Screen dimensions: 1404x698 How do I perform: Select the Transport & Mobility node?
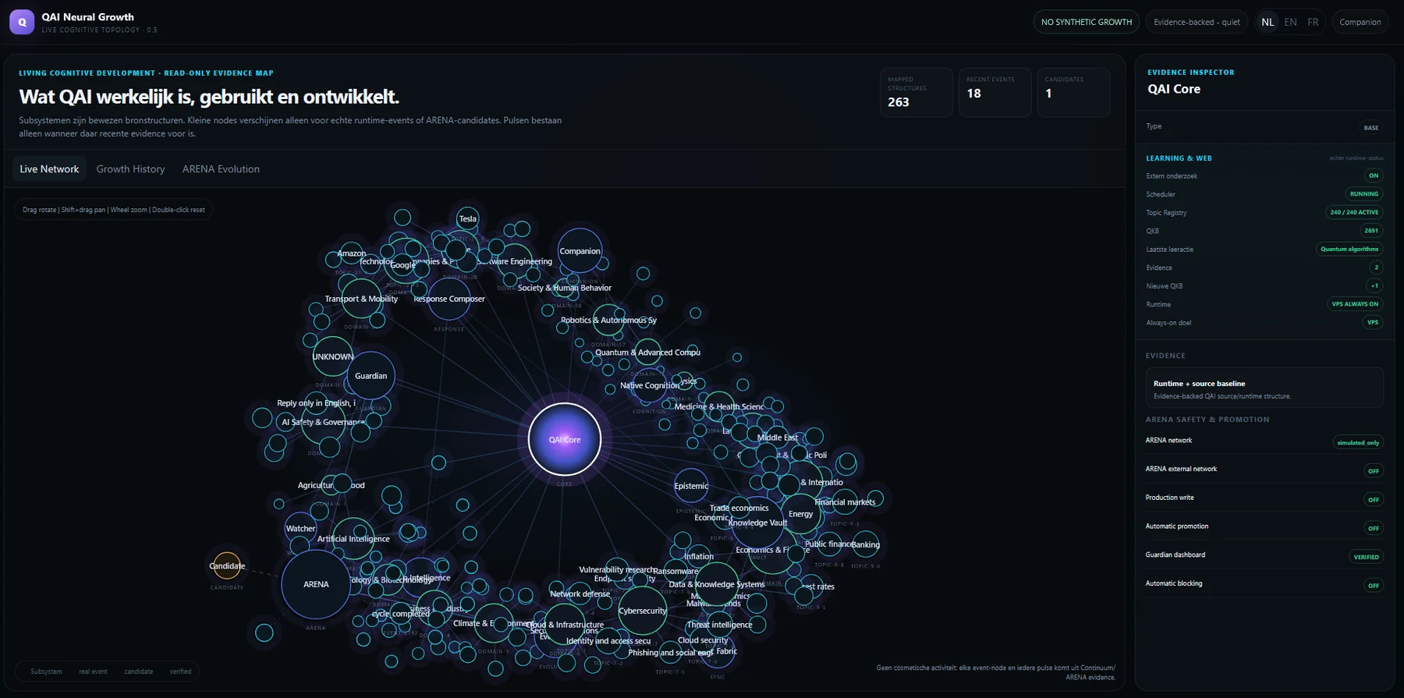tap(361, 299)
